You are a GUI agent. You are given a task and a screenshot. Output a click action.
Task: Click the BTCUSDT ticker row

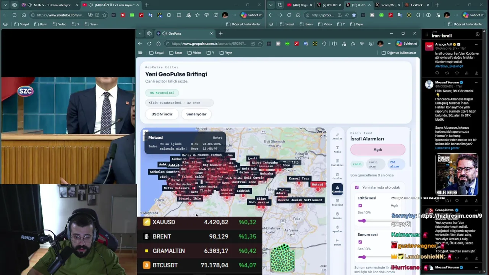point(199,265)
